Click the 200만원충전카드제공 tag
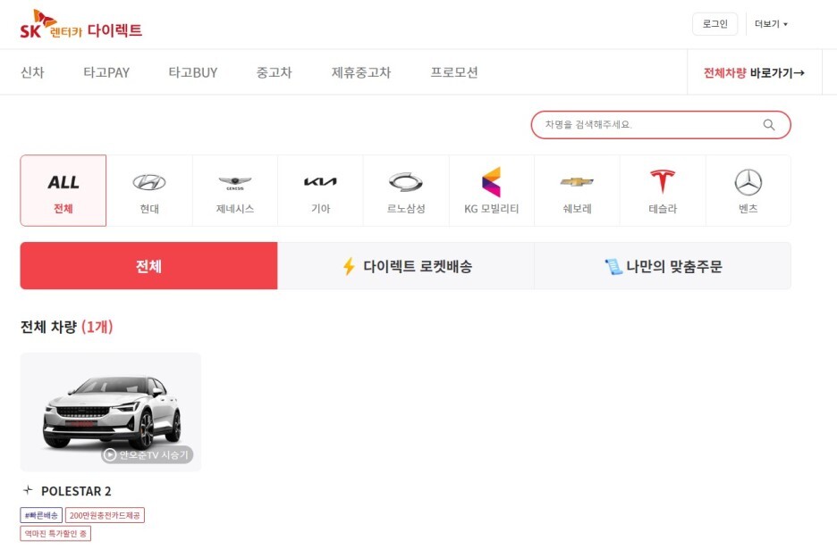This screenshot has width=837, height=549. click(105, 515)
